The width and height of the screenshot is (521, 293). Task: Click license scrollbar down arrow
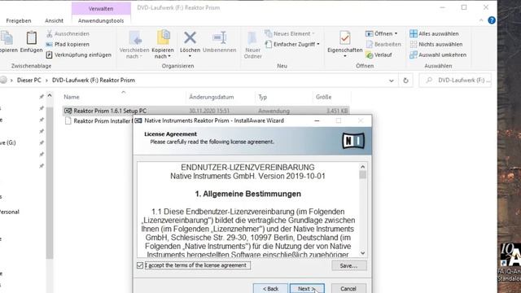[362, 253]
